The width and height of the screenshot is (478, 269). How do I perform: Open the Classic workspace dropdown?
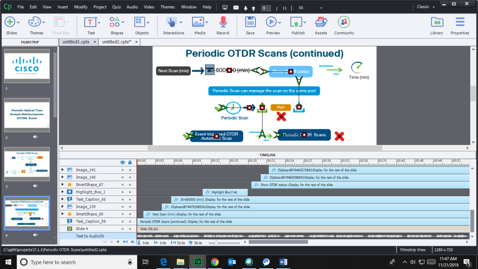point(425,6)
